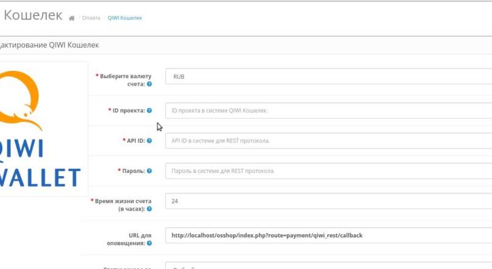Open the QIWI Кошелек breadcrumb link
The width and height of the screenshot is (492, 269).
click(125, 18)
